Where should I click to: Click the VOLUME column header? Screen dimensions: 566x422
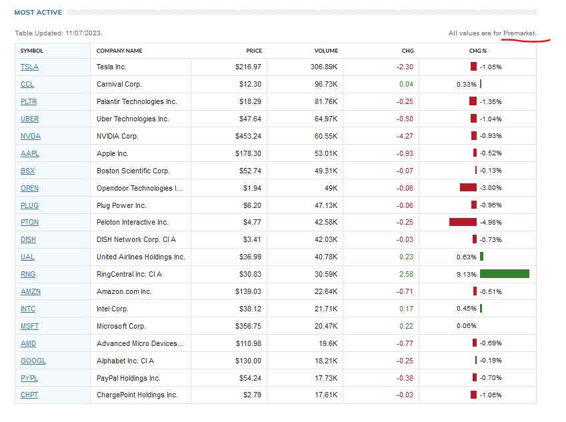coord(326,51)
